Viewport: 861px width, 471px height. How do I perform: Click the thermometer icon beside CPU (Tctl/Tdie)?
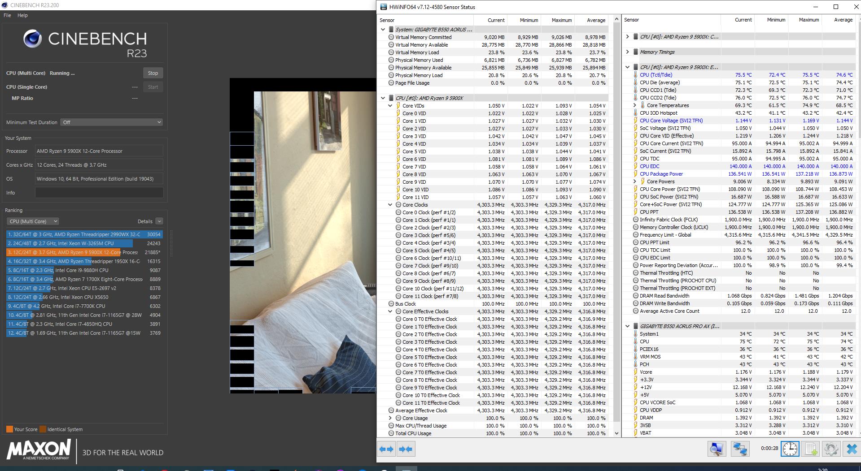[635, 75]
